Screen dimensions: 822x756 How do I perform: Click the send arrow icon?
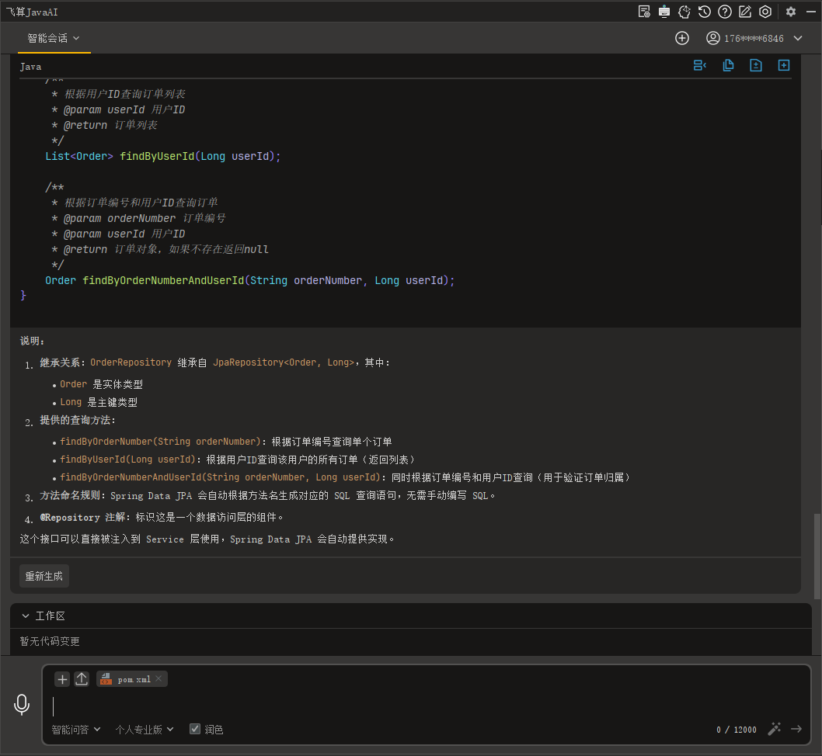pyautogui.click(x=796, y=729)
